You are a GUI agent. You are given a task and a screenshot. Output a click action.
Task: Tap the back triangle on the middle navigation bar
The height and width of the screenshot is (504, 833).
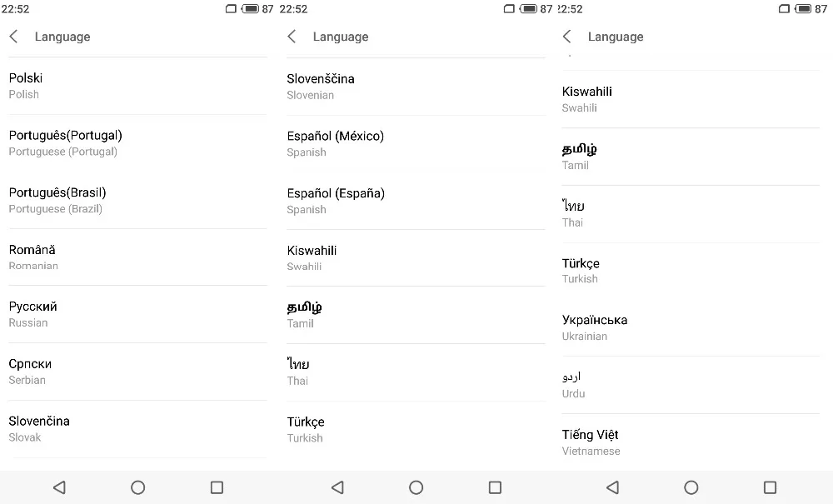click(x=337, y=487)
